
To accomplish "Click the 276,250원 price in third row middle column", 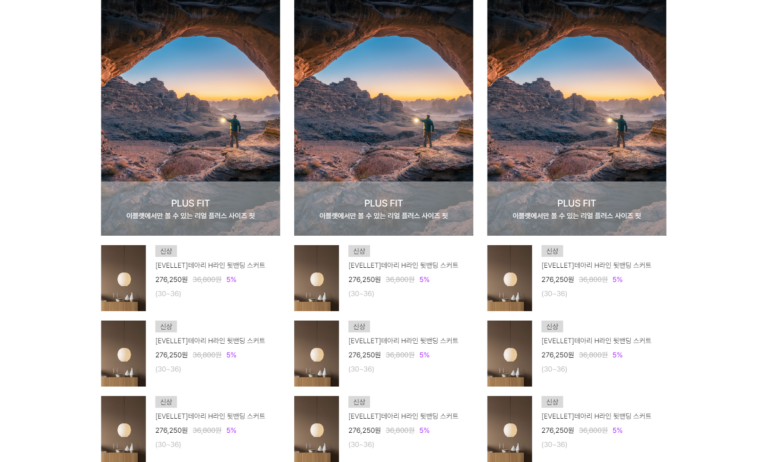I will tap(364, 430).
